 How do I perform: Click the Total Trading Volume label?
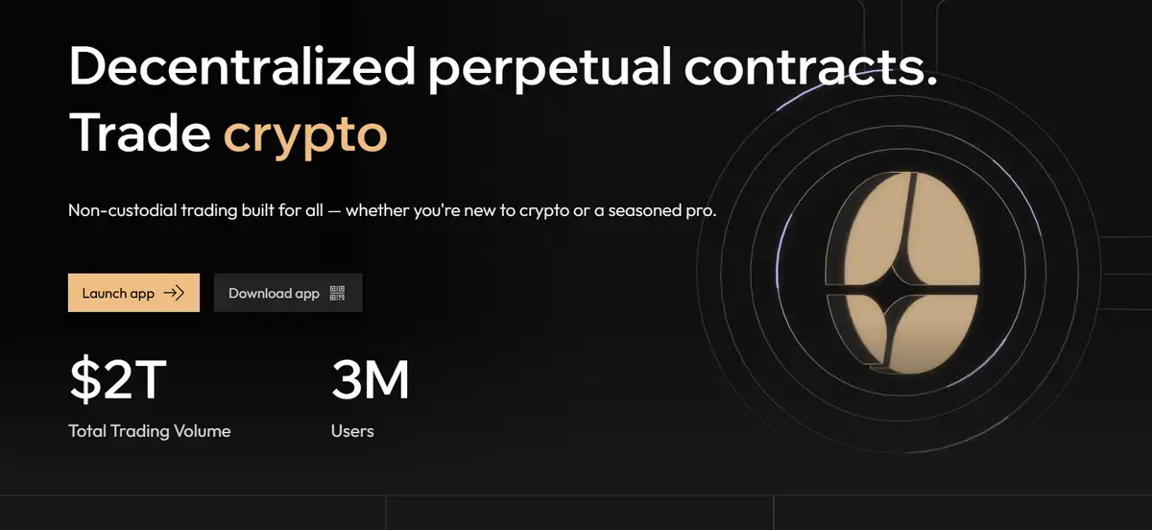click(150, 431)
